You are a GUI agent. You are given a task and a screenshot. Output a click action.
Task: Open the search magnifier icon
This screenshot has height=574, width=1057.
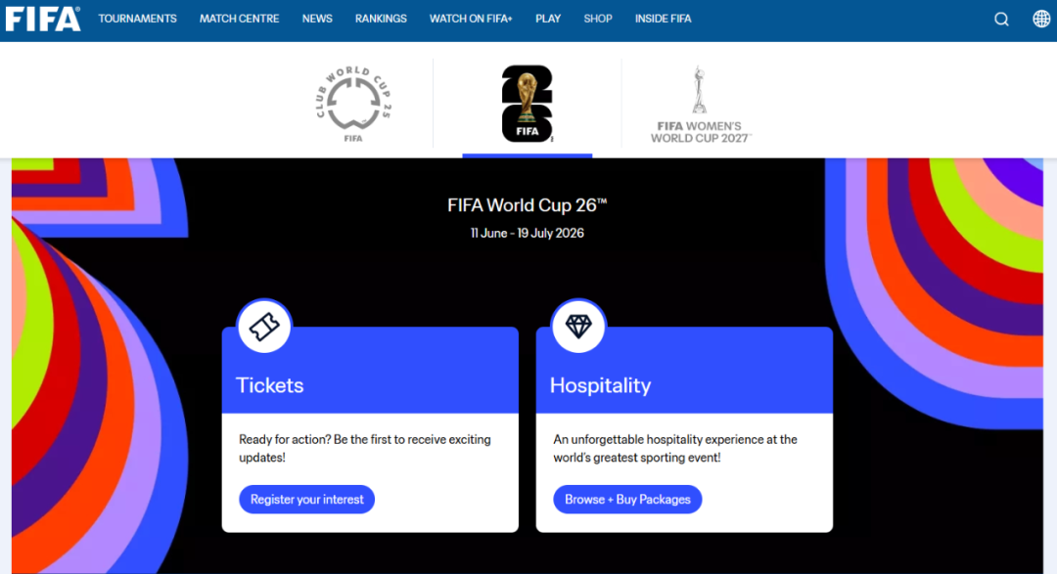coord(1002,19)
